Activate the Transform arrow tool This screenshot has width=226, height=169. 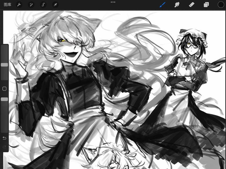click(x=55, y=5)
